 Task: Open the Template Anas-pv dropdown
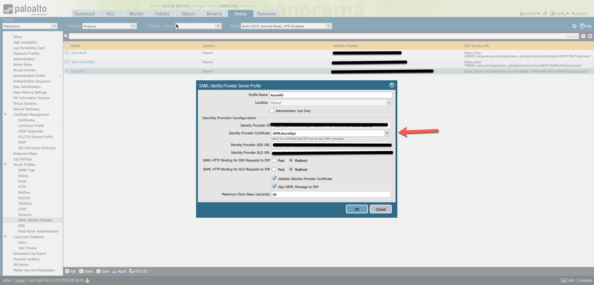133,26
